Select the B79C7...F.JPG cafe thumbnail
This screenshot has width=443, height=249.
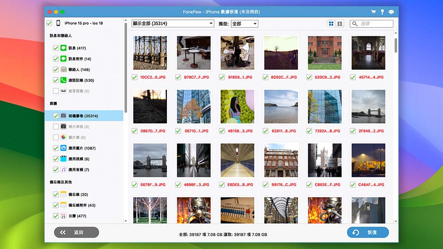194,53
